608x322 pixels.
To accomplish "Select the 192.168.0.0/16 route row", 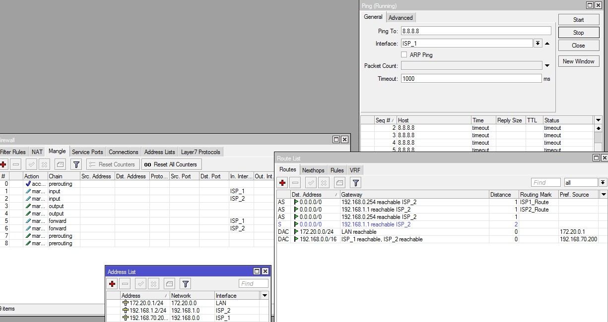I will [442, 239].
